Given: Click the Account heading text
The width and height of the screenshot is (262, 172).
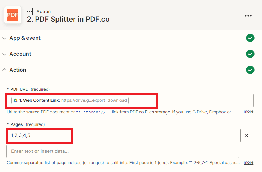Looking at the screenshot, I should 20,54.
